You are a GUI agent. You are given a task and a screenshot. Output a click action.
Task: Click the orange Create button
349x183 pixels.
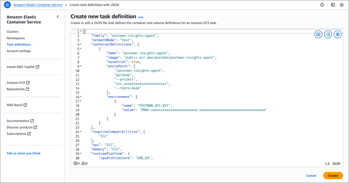click(x=333, y=176)
